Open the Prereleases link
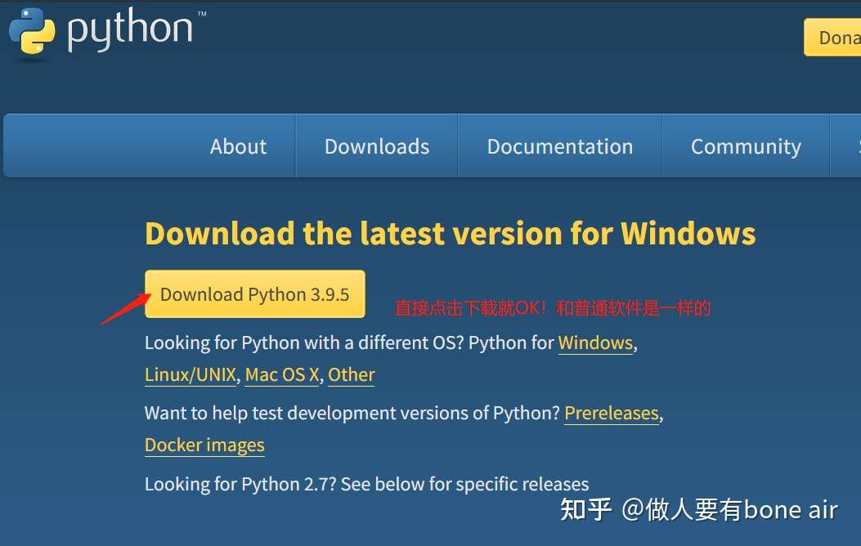Viewport: 861px width, 546px height. [x=612, y=414]
